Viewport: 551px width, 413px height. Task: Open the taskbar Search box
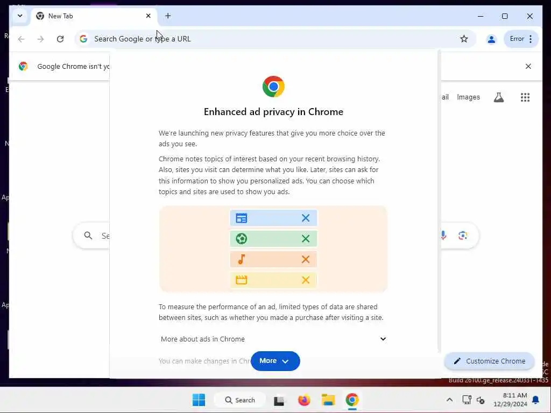click(240, 400)
